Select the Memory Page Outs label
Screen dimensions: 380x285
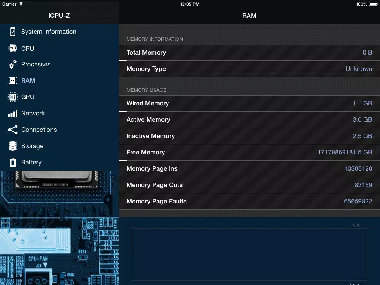pyautogui.click(x=155, y=185)
